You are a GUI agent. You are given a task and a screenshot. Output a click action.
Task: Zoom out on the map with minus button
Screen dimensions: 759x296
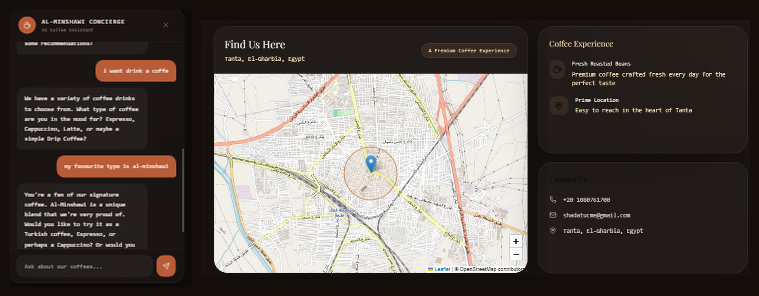pyautogui.click(x=516, y=255)
